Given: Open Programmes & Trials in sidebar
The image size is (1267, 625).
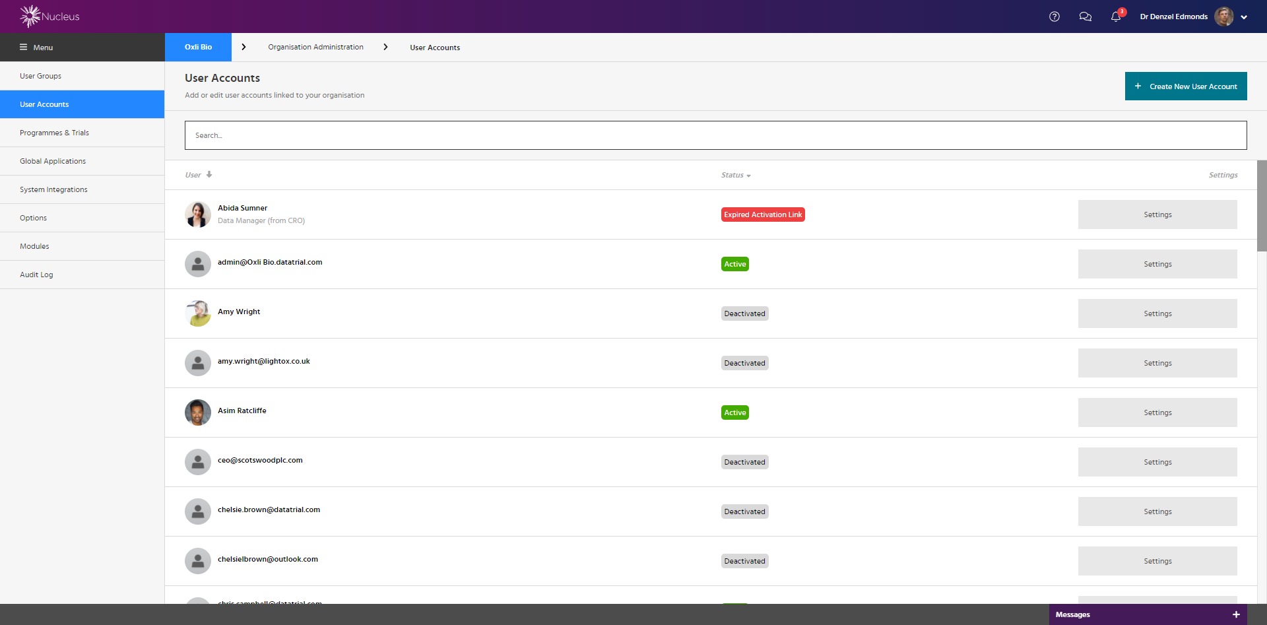Looking at the screenshot, I should (x=82, y=133).
